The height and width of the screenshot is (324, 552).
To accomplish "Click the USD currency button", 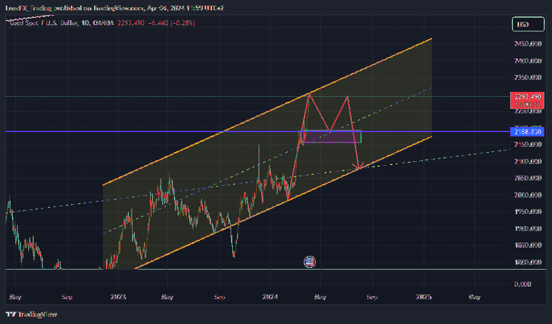I will pos(528,24).
